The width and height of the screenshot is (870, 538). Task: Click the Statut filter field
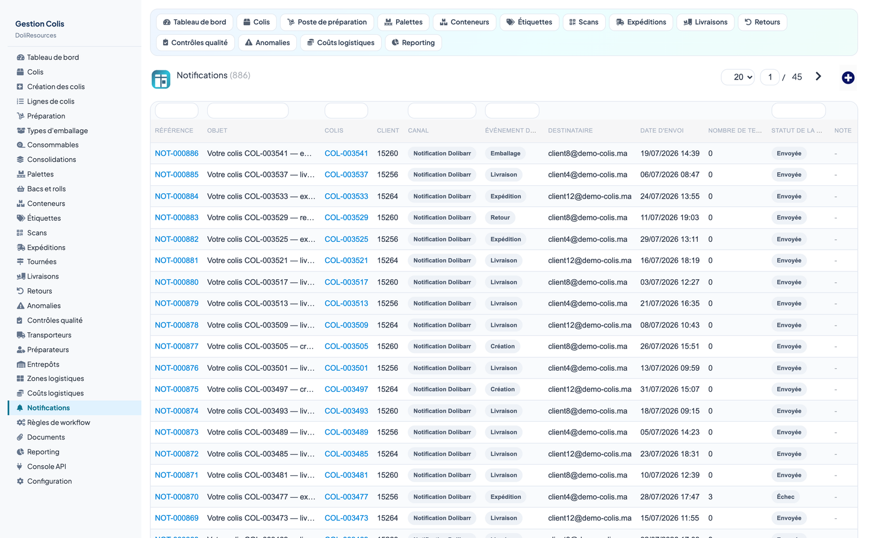pos(798,111)
